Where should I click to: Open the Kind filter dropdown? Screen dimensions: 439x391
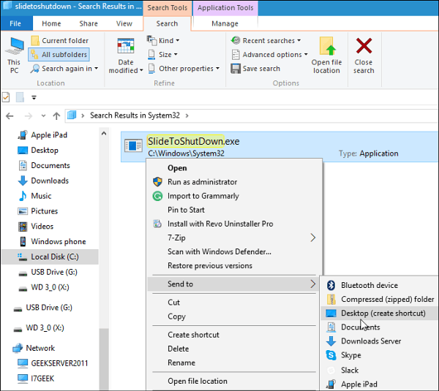coord(163,40)
